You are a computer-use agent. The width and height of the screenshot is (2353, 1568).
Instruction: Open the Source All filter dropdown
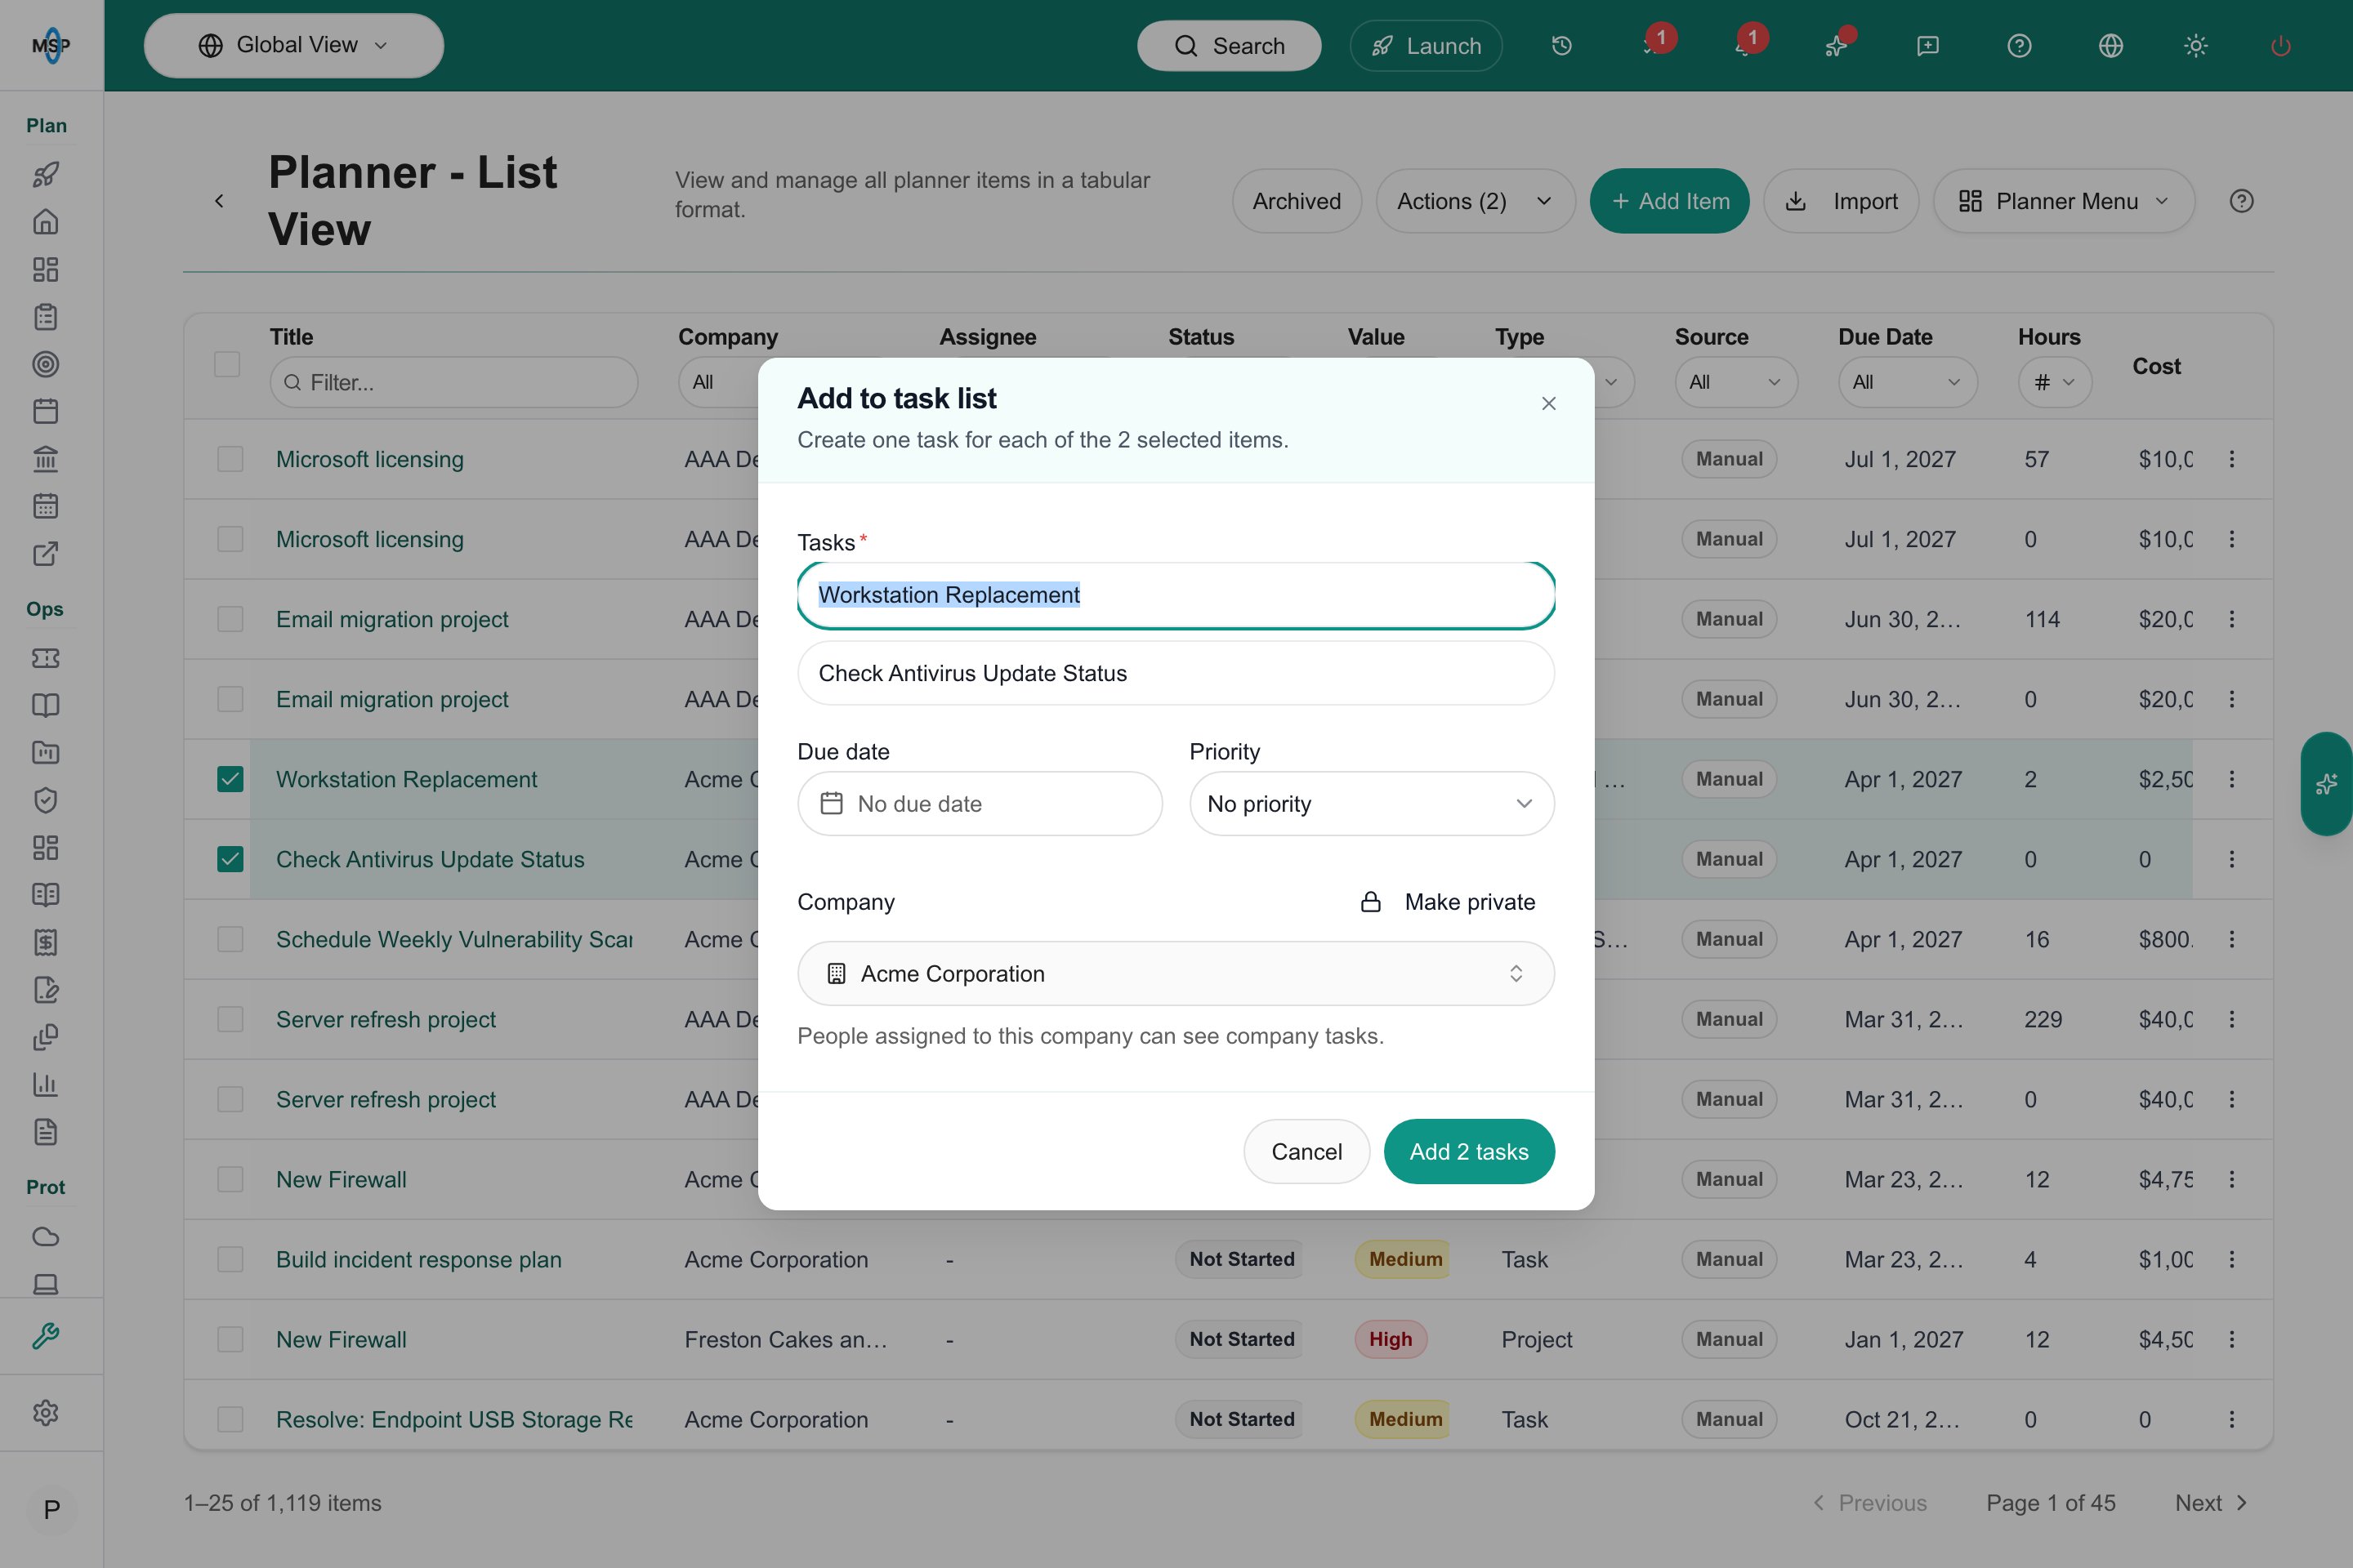point(1735,382)
